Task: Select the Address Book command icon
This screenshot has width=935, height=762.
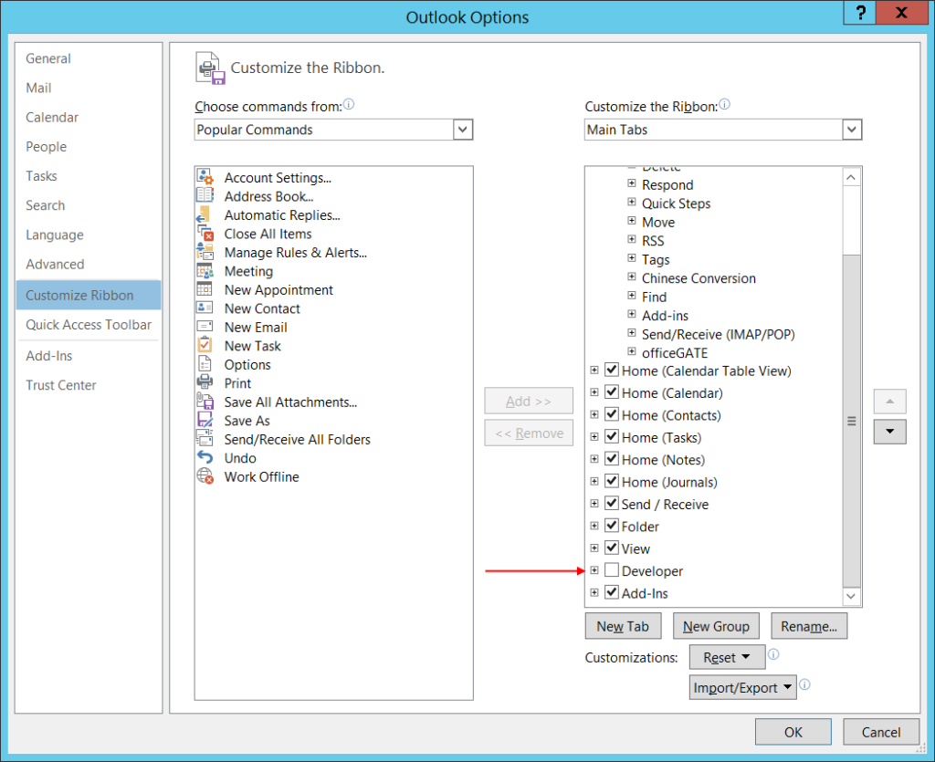Action: tap(205, 196)
